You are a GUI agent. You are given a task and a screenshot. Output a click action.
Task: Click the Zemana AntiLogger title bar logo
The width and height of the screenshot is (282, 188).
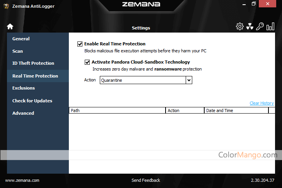[x=5, y=6]
